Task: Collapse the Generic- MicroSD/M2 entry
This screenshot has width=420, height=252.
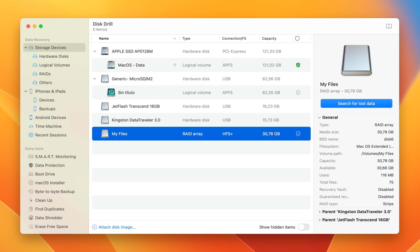Action: 95,79
